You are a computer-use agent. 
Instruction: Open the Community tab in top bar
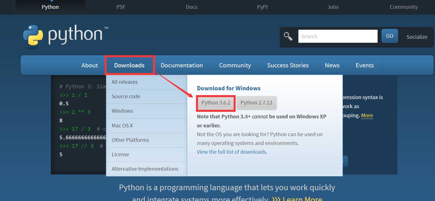coord(404,7)
